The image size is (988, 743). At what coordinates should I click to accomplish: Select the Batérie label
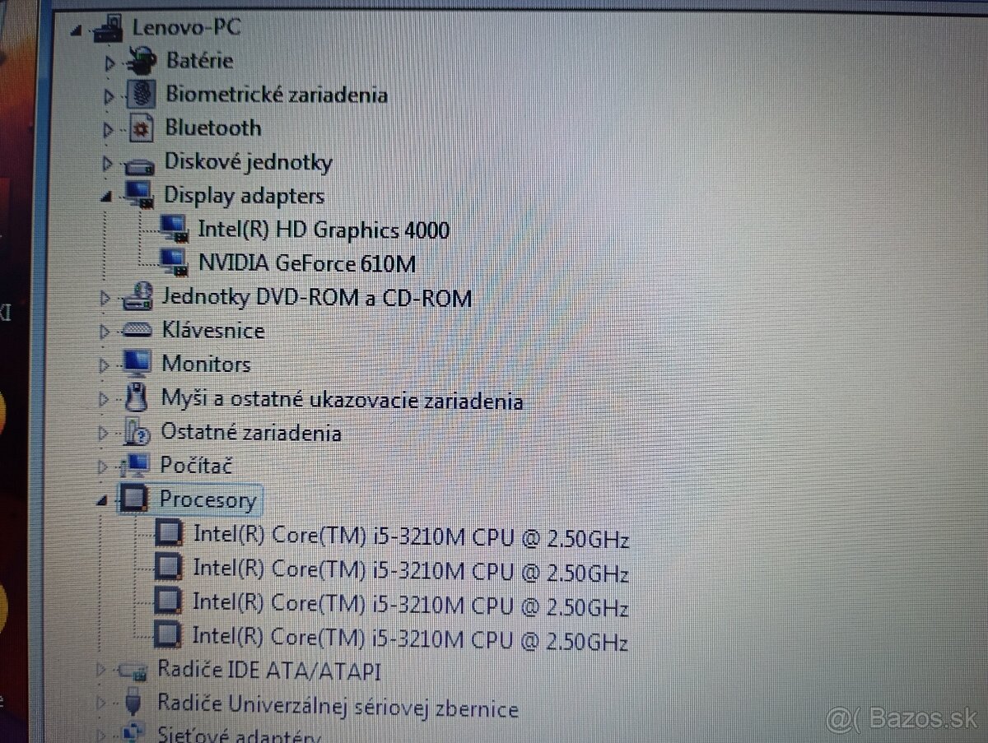tap(200, 60)
